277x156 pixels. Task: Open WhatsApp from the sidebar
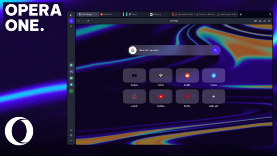pyautogui.click(x=71, y=78)
